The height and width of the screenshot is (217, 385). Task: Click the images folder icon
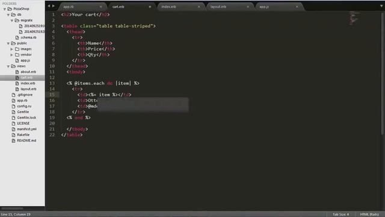point(17,49)
